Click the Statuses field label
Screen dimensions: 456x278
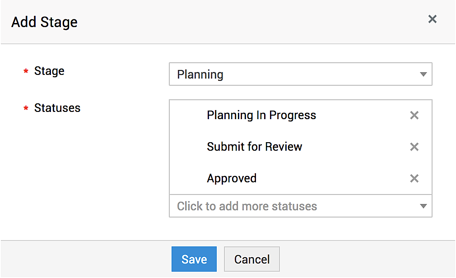[x=57, y=108]
